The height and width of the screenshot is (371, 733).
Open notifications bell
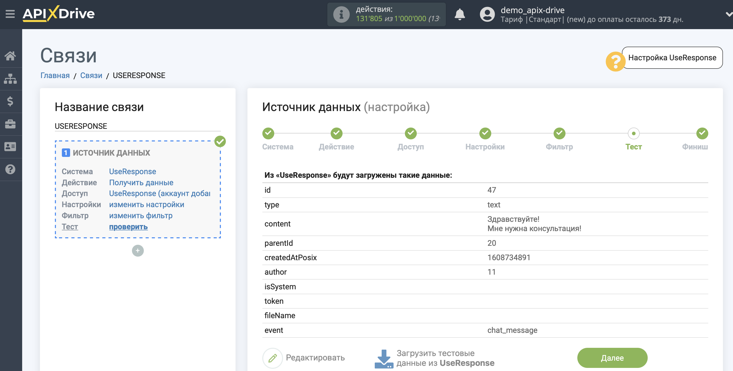pos(460,14)
